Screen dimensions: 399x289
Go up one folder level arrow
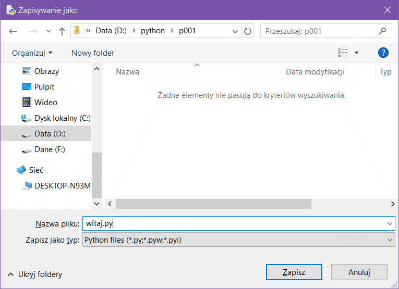(62, 31)
